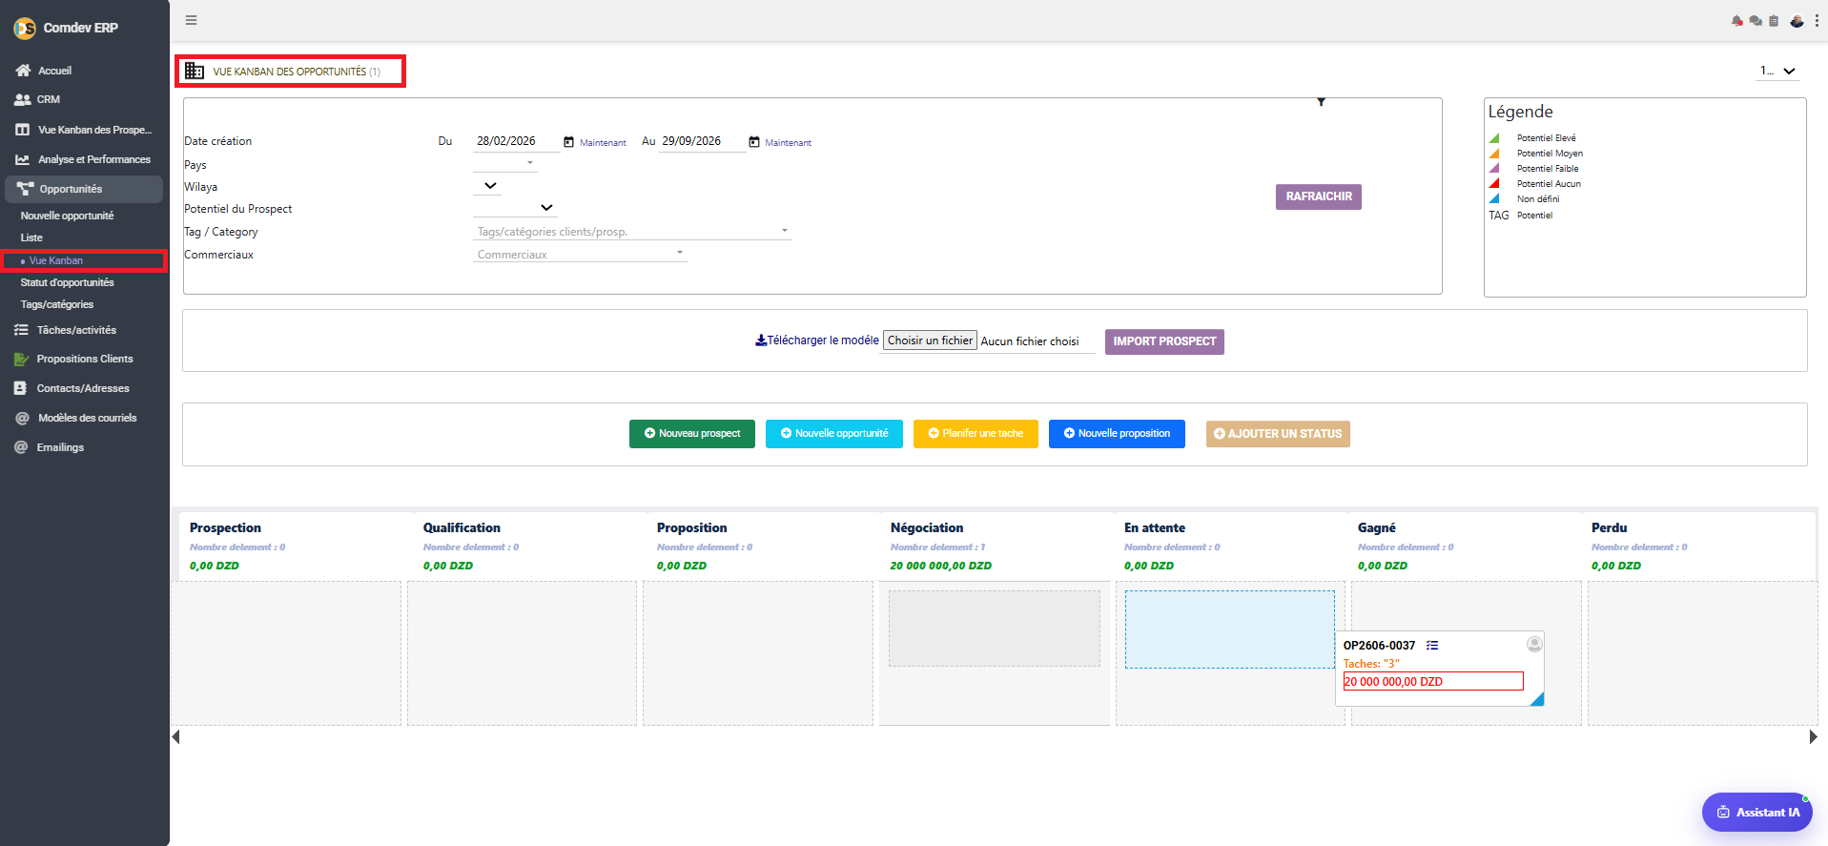
Task: Open the user profile avatar
Action: coord(1797,21)
